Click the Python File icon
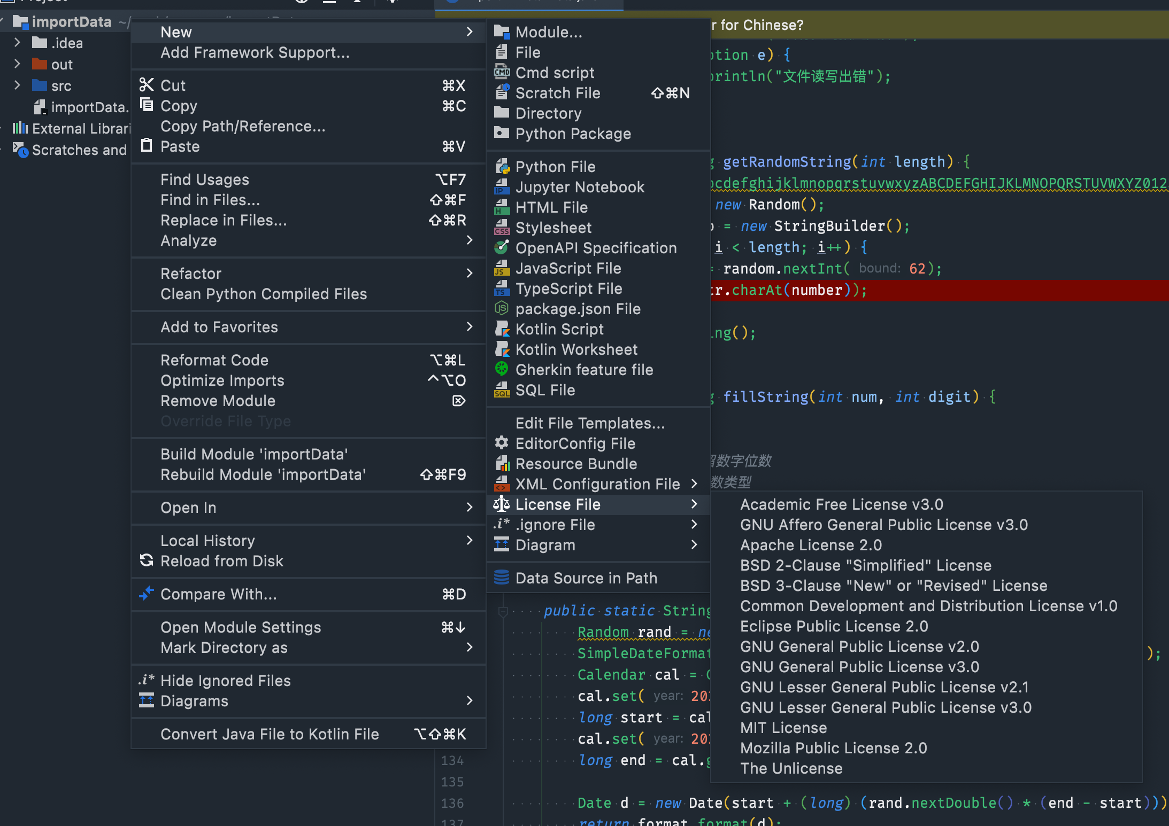The height and width of the screenshot is (826, 1169). click(x=502, y=167)
